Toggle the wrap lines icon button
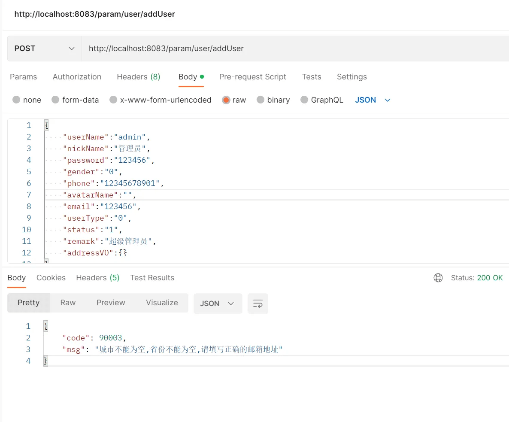Viewport: 509px width, 422px height. 258,304
